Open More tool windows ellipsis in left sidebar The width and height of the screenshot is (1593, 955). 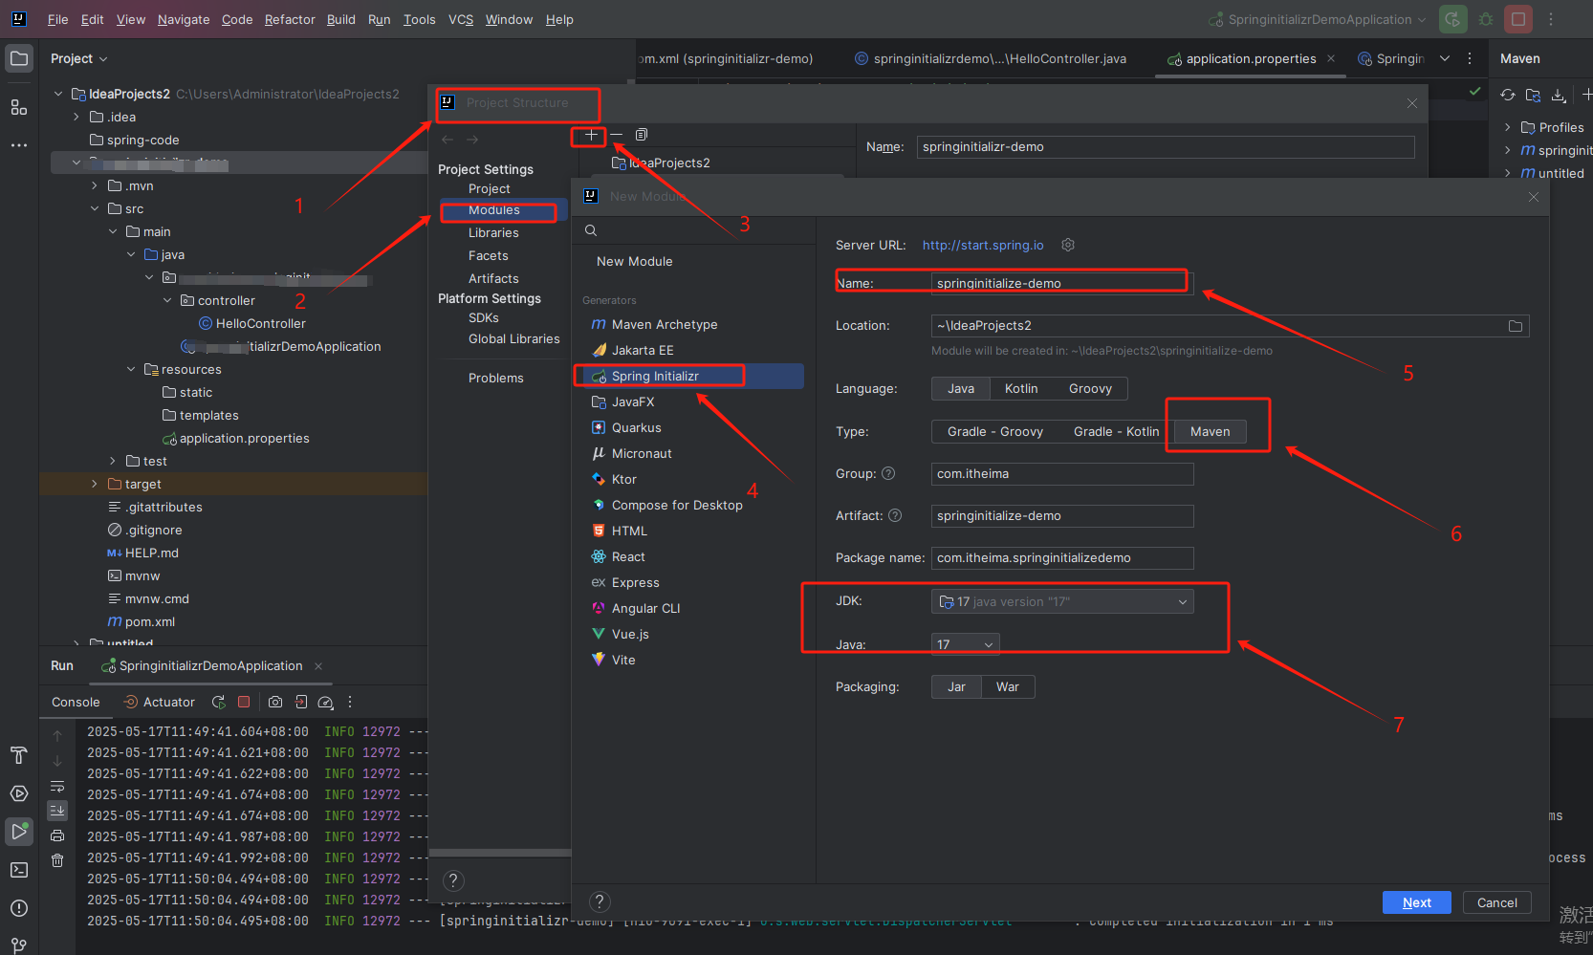tap(19, 145)
